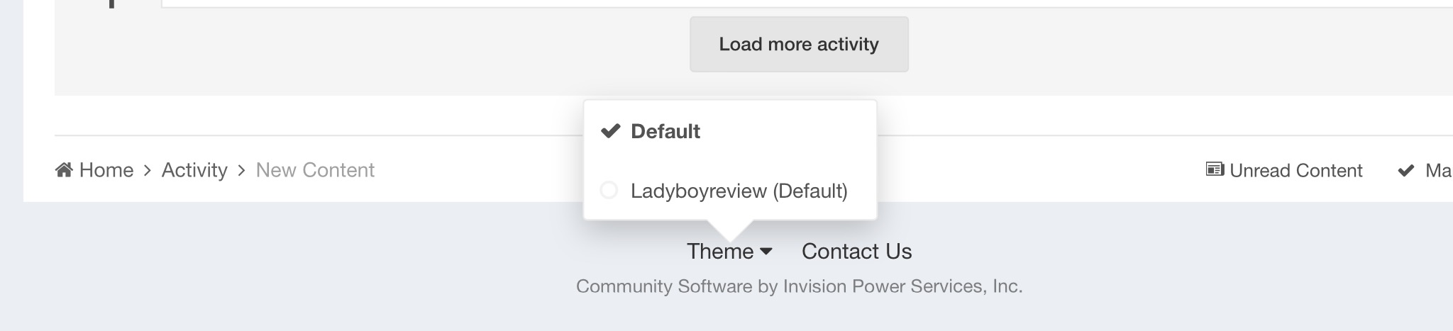Click chevron after Home breadcrumb
The image size is (1453, 331).
point(148,171)
